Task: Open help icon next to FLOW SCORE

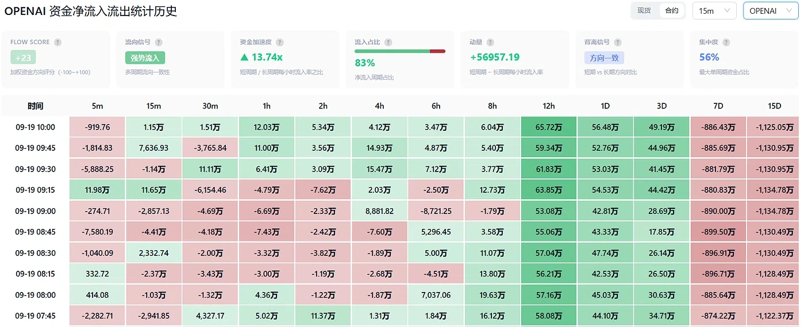Action: [57, 42]
